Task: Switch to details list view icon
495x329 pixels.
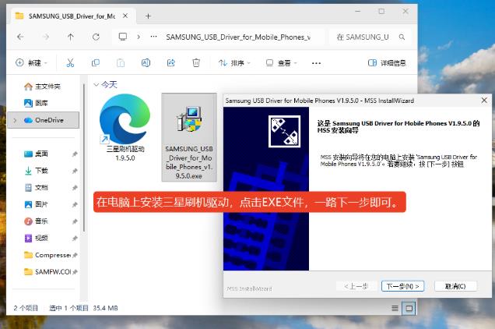Action: (395, 308)
